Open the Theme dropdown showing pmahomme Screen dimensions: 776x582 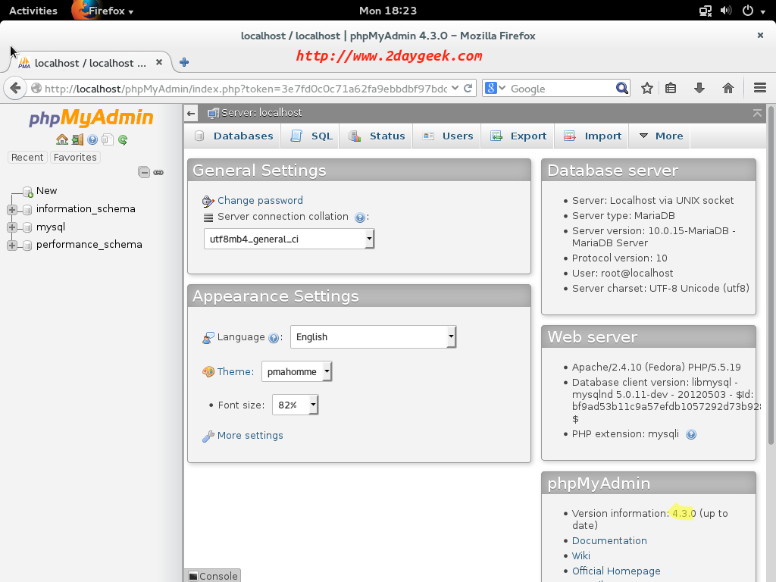pyautogui.click(x=296, y=371)
